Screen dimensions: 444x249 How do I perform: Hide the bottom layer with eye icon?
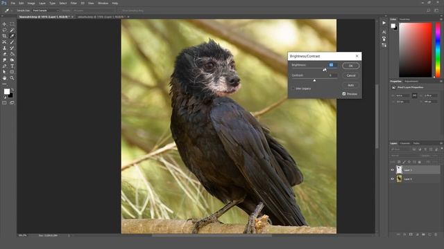coord(392,178)
